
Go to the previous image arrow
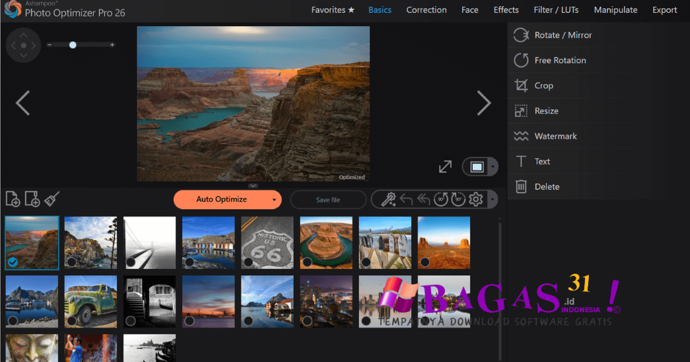pos(22,103)
